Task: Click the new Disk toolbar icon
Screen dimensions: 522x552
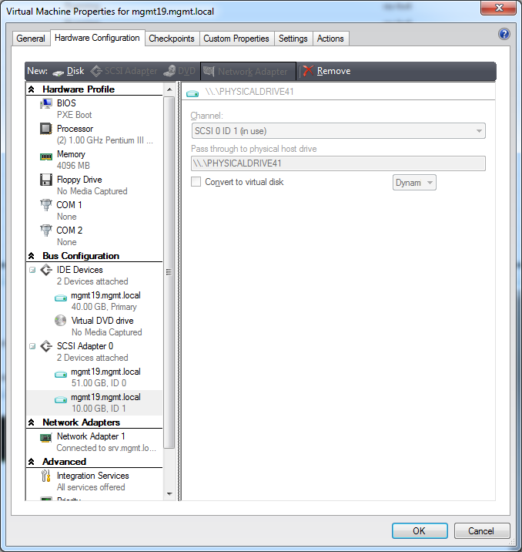Action: pyautogui.click(x=58, y=72)
